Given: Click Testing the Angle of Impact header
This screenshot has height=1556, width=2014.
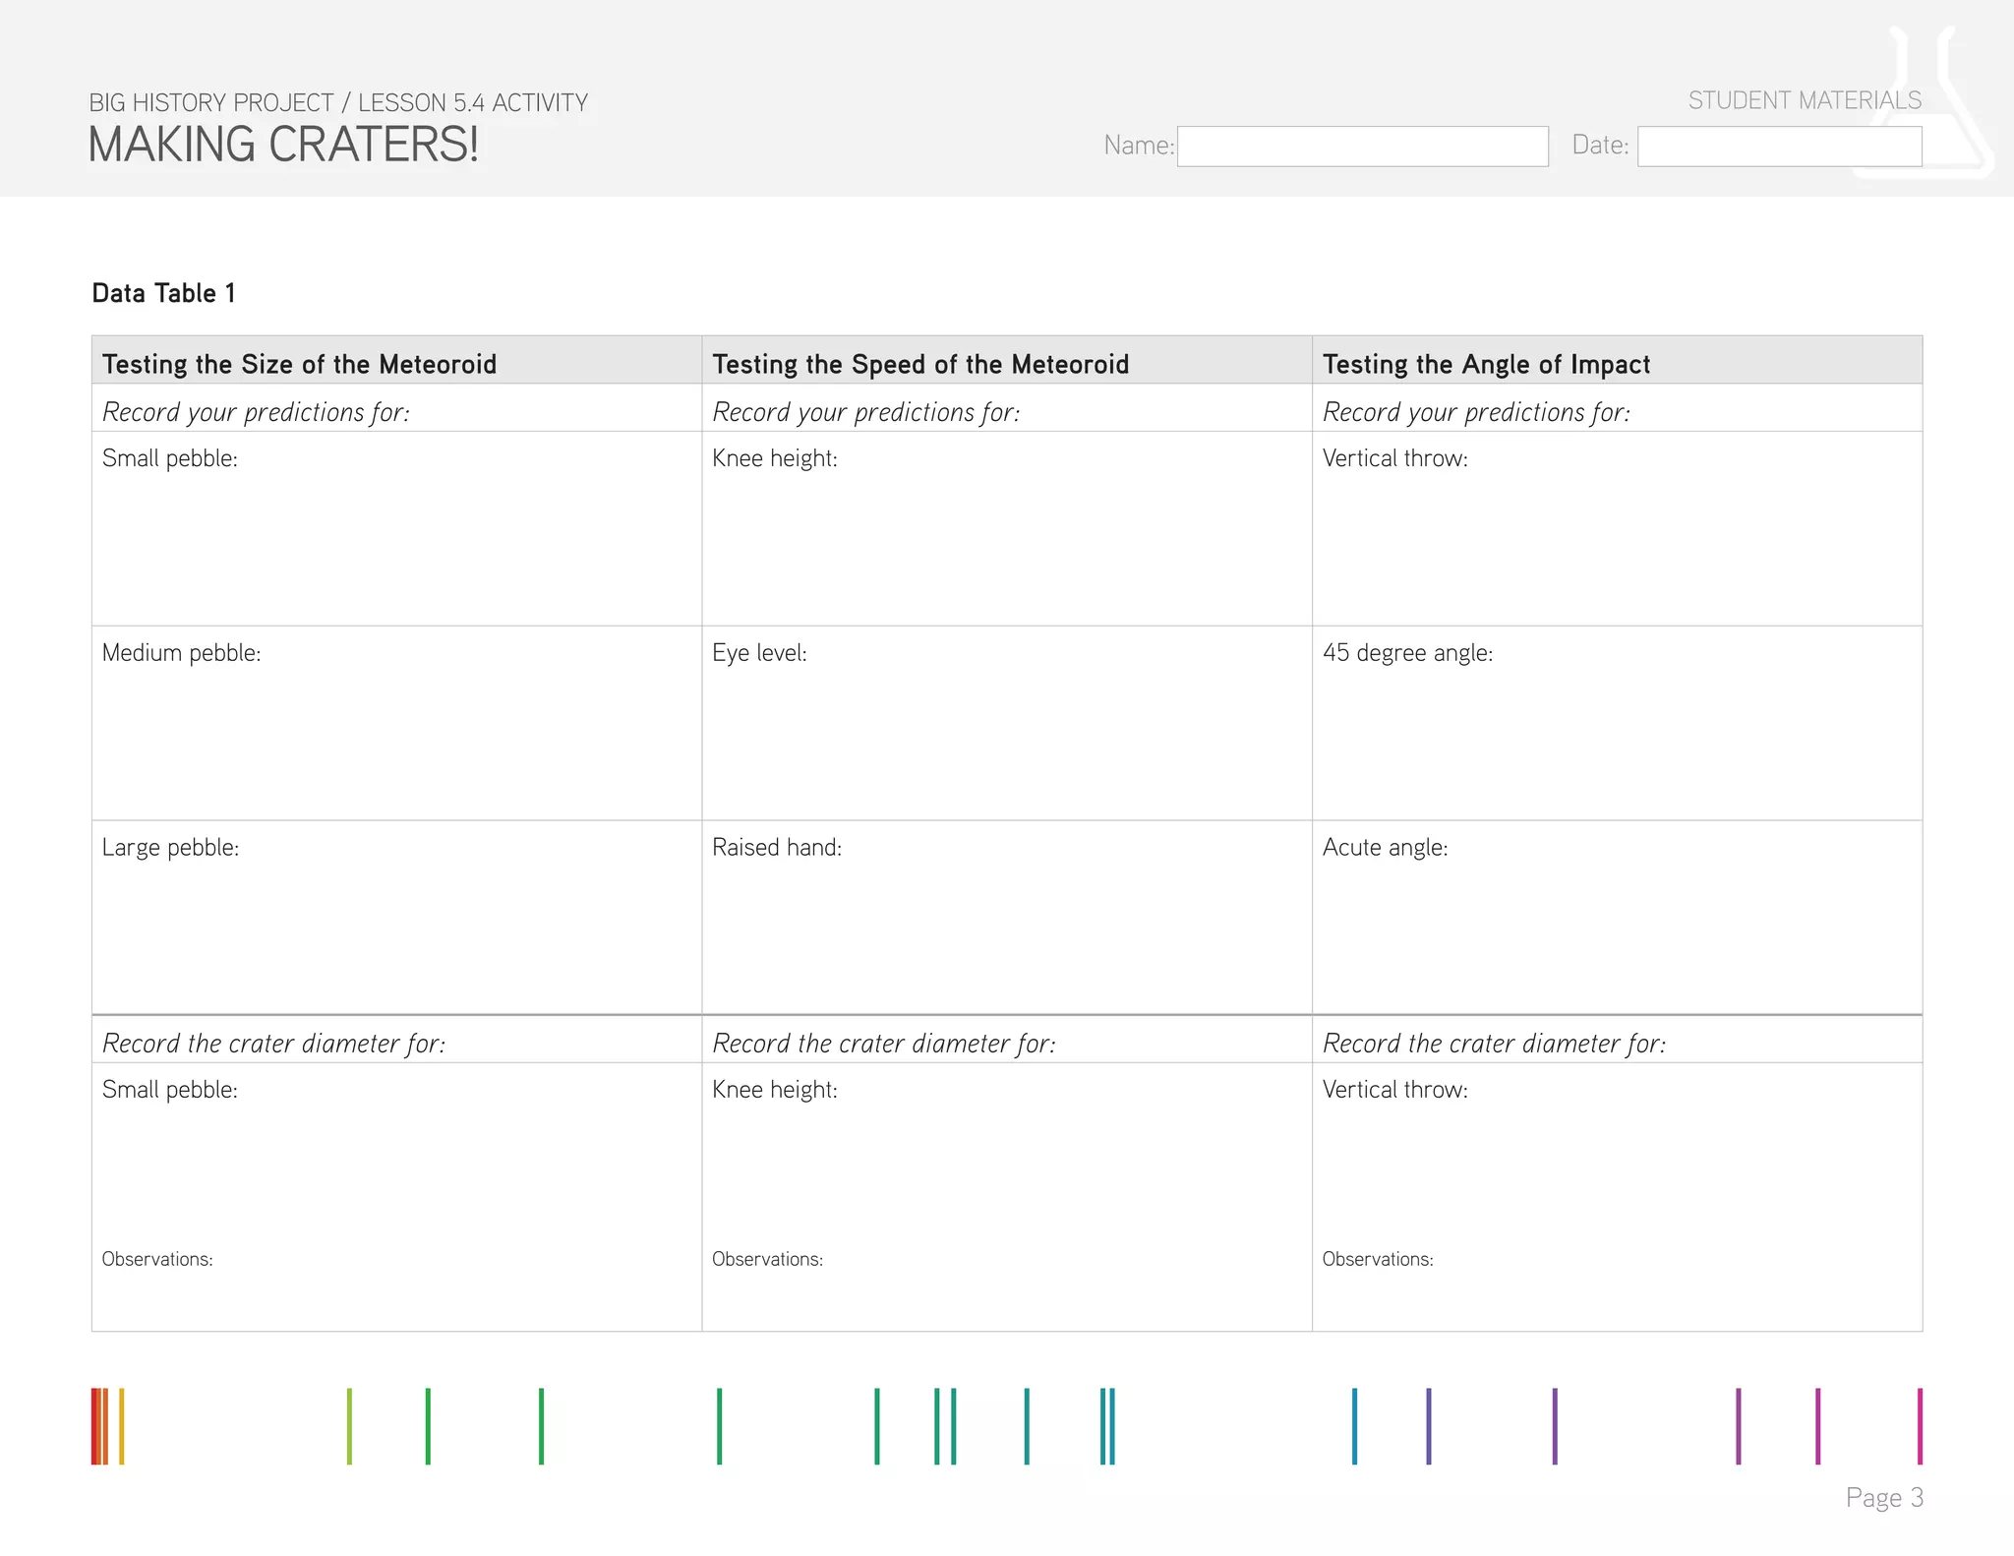Looking at the screenshot, I should (1485, 364).
